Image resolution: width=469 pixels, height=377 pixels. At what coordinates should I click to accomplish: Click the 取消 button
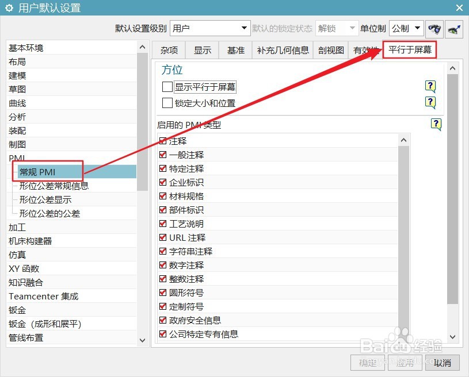click(x=441, y=363)
